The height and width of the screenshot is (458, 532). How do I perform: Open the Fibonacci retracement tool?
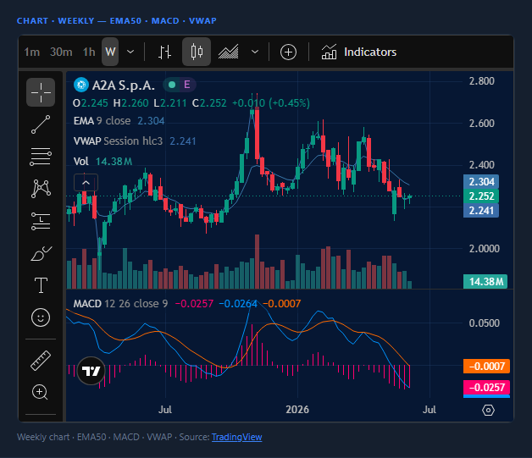click(41, 157)
